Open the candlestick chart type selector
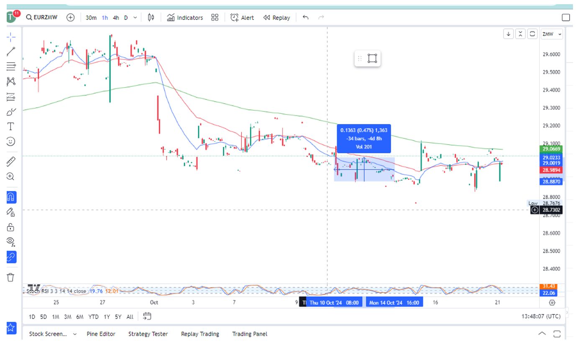This screenshot has height=345, width=578. pos(151,18)
